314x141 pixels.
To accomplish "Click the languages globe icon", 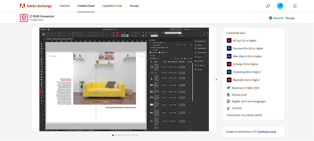I will 228,101.
